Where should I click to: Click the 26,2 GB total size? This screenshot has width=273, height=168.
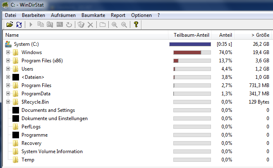(261, 44)
